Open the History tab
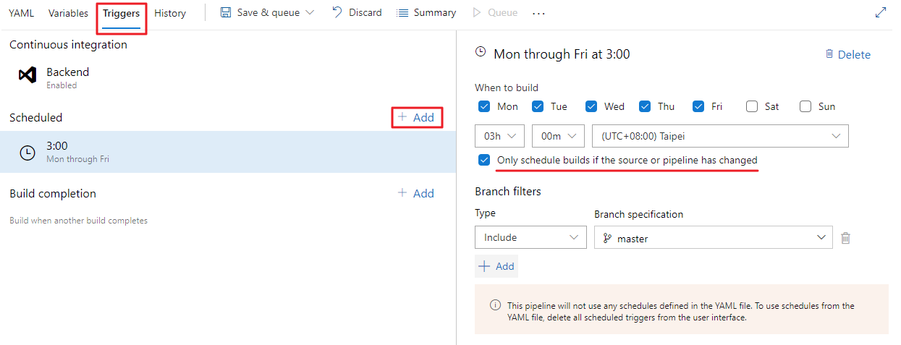 (170, 13)
